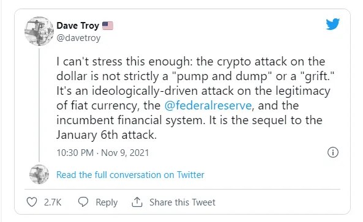Click the thread connector line
Viewport: 363px width, 222px height.
coord(39,105)
